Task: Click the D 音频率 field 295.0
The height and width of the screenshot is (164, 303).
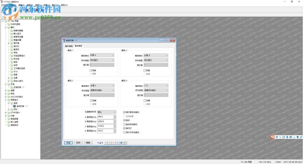Action: coord(105,131)
